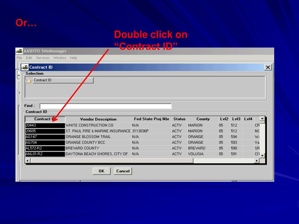Screen dimensions: 299x224
Task: Click Lvl3 value 591
Action: click(x=234, y=154)
